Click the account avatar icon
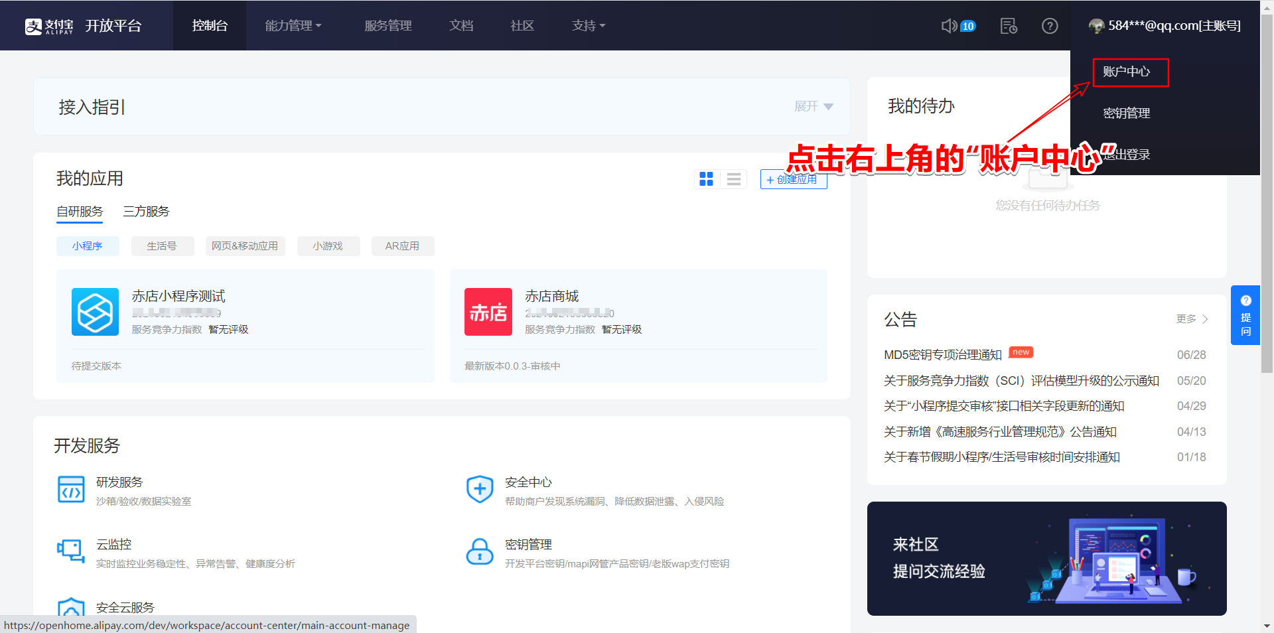Image resolution: width=1274 pixels, height=633 pixels. (1096, 26)
